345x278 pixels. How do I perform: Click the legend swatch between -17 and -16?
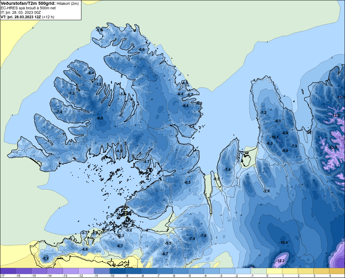pyautogui.click(x=8, y=271)
